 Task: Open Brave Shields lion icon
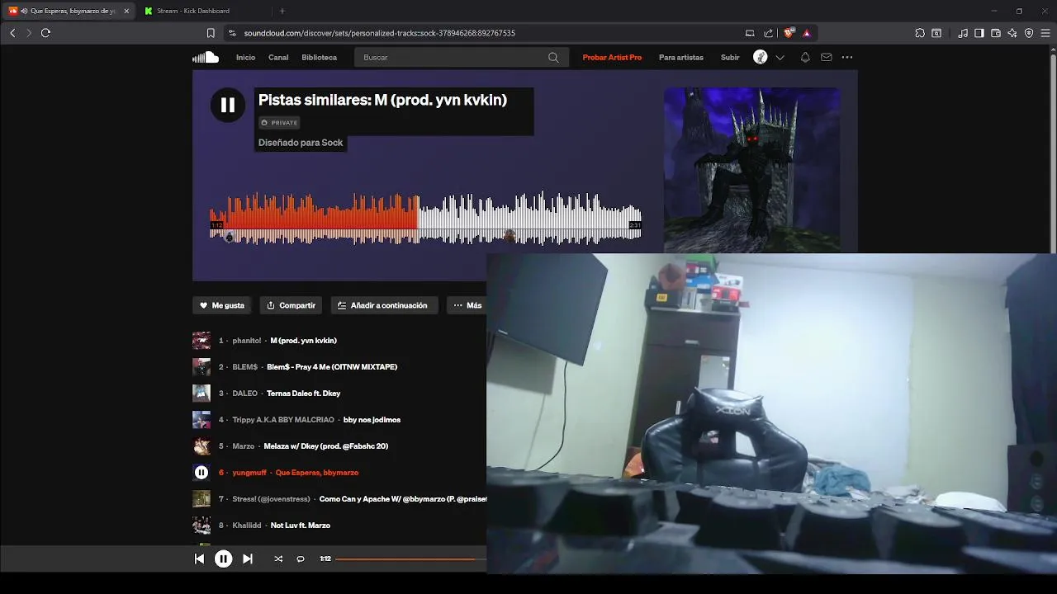pos(789,33)
